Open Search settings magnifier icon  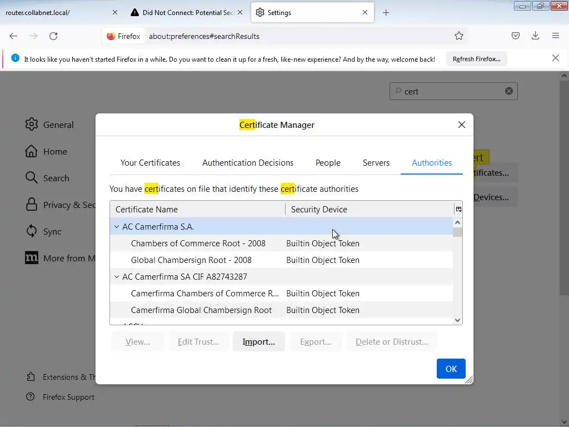tap(32, 178)
